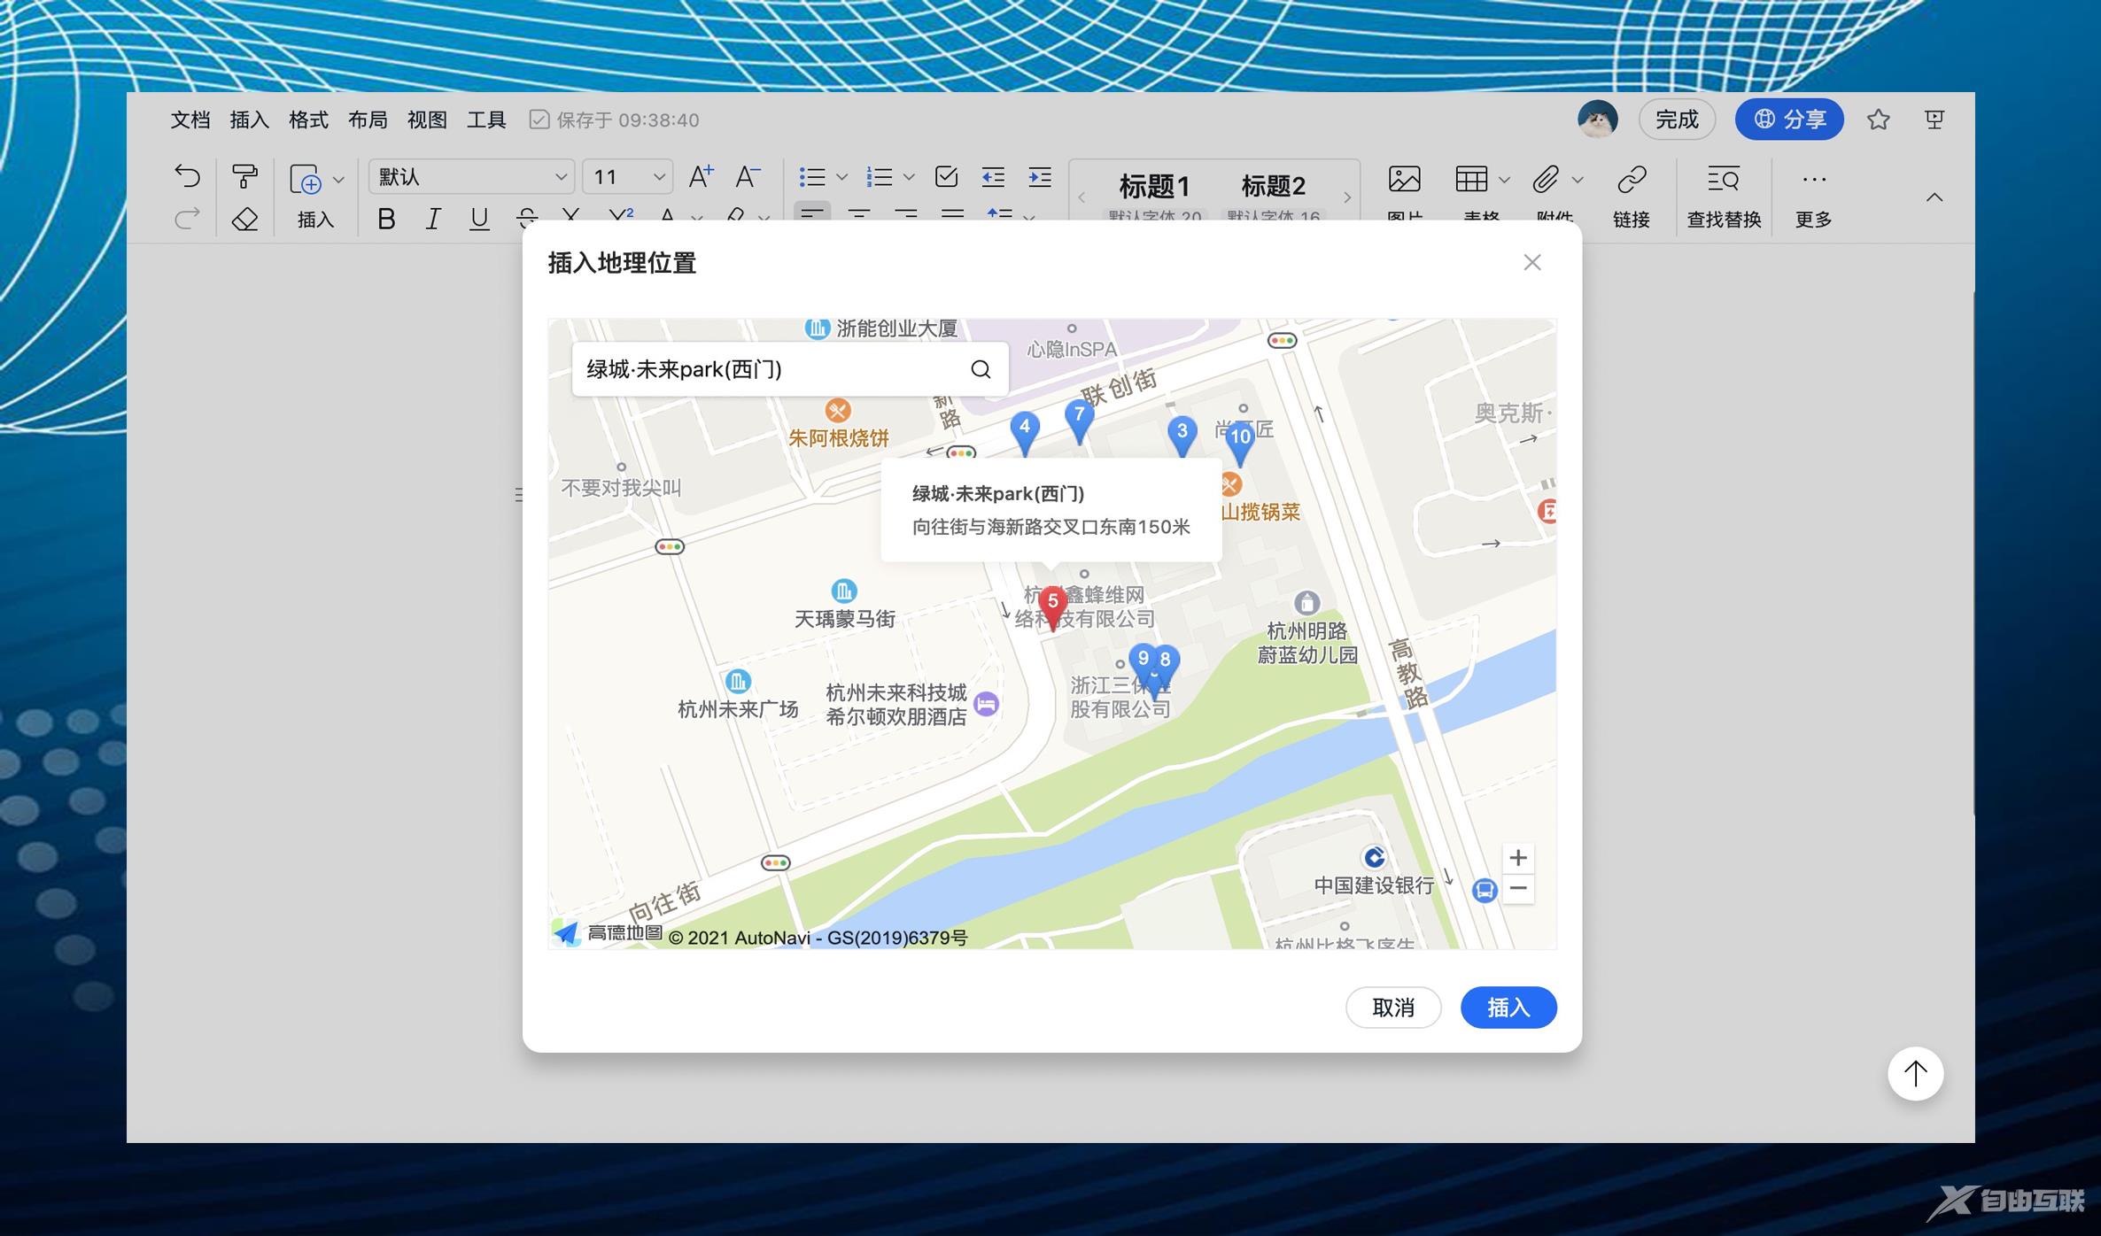Collapse the toolbar with chevron
This screenshot has height=1236, width=2101.
click(x=1934, y=197)
